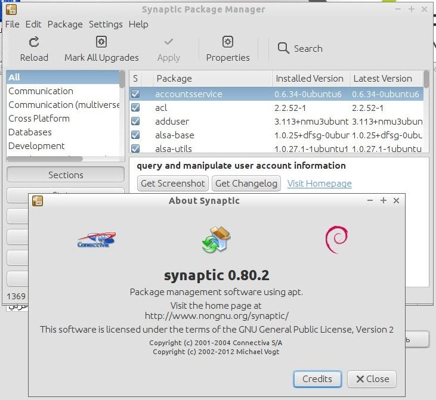The image size is (436, 400).
Task: Select the All category
Action: (x=63, y=77)
